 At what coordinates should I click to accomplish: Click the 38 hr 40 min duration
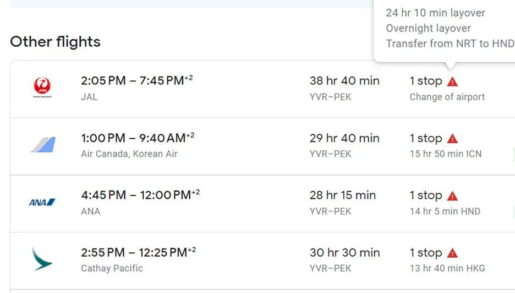[344, 81]
